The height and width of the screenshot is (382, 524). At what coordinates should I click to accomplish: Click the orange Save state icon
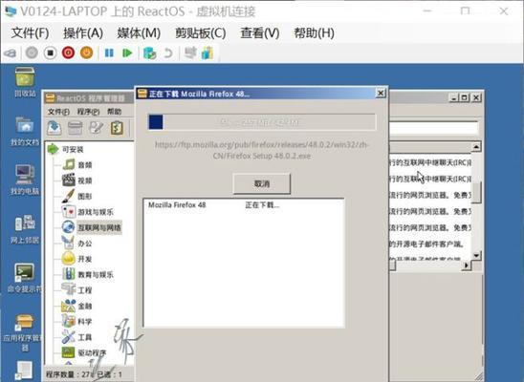87,53
